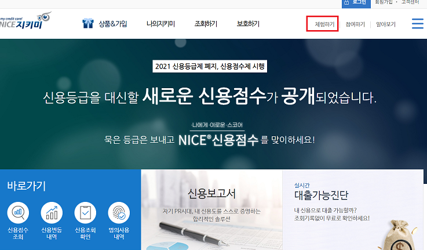Open the 보호하기 menu
The height and width of the screenshot is (250, 427).
[x=248, y=24]
